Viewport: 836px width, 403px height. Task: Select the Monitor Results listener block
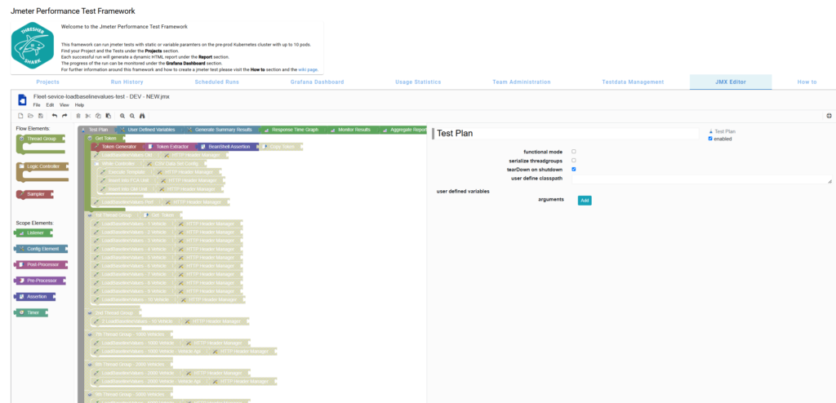coord(353,130)
